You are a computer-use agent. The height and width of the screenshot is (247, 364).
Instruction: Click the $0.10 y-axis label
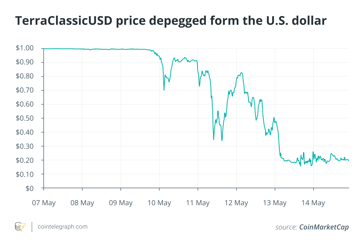point(25,174)
